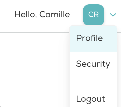Click the Hello, Camille greeting text

coord(42,14)
